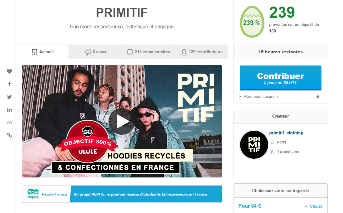Click the PRIMITIF creator avatar
Screen dimensions: 343x213
[x=254, y=145]
